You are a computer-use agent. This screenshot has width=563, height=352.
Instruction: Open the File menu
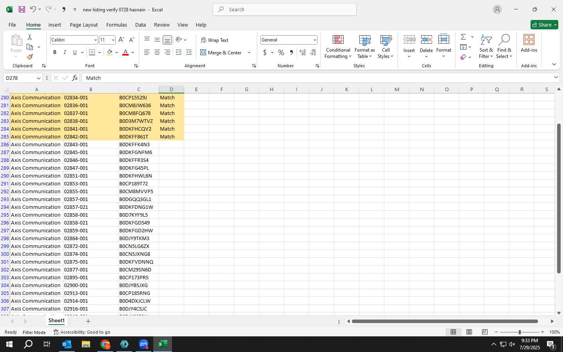(x=12, y=25)
